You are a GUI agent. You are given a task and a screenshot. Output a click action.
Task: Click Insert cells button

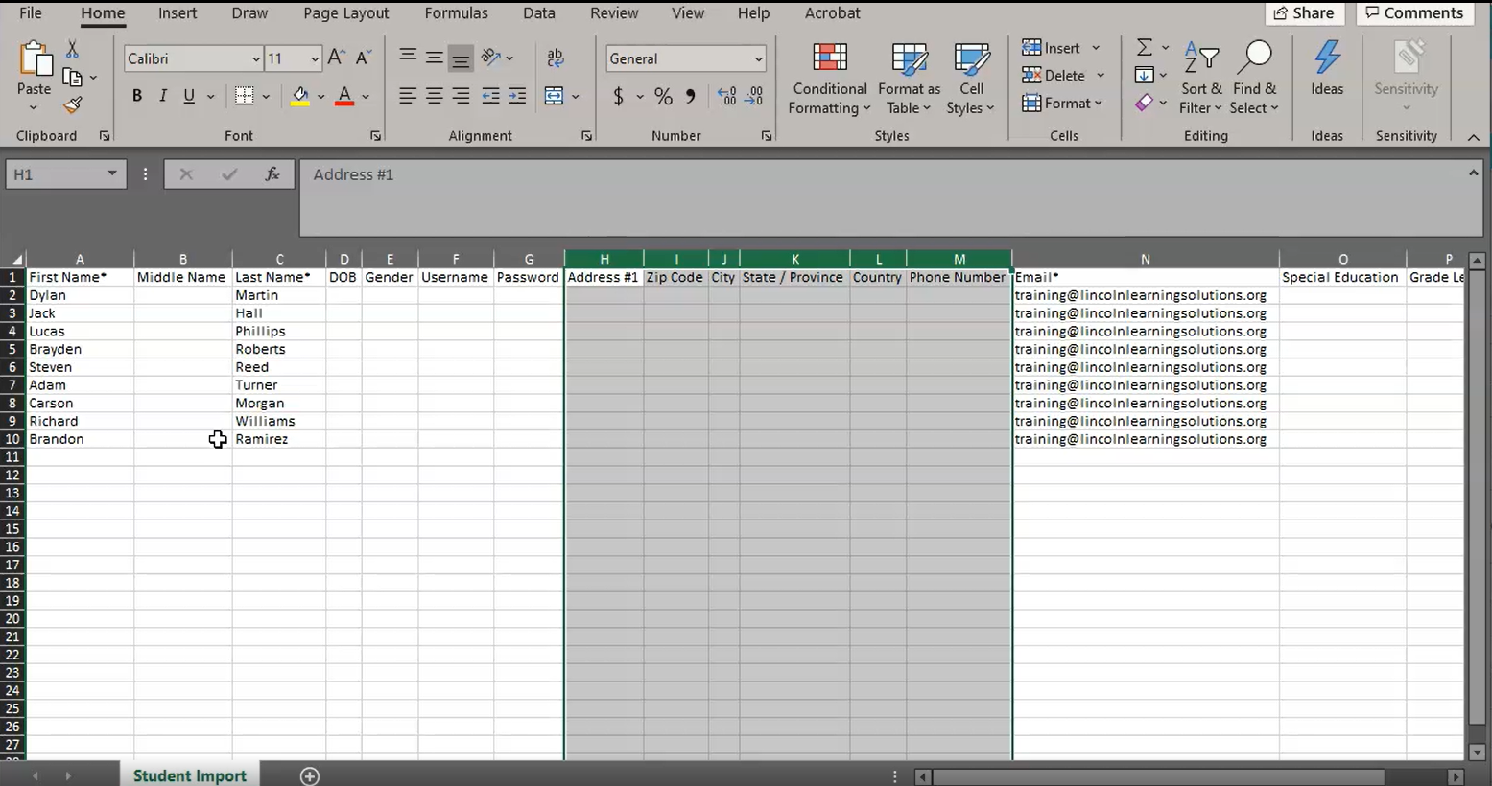point(1053,48)
